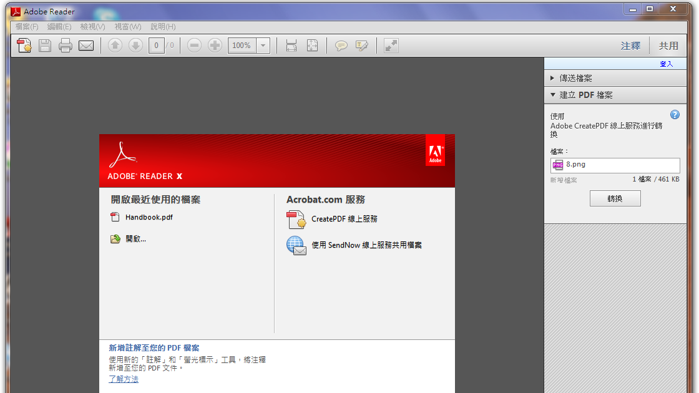
Task: Open the 共用 pane tab
Action: (668, 46)
